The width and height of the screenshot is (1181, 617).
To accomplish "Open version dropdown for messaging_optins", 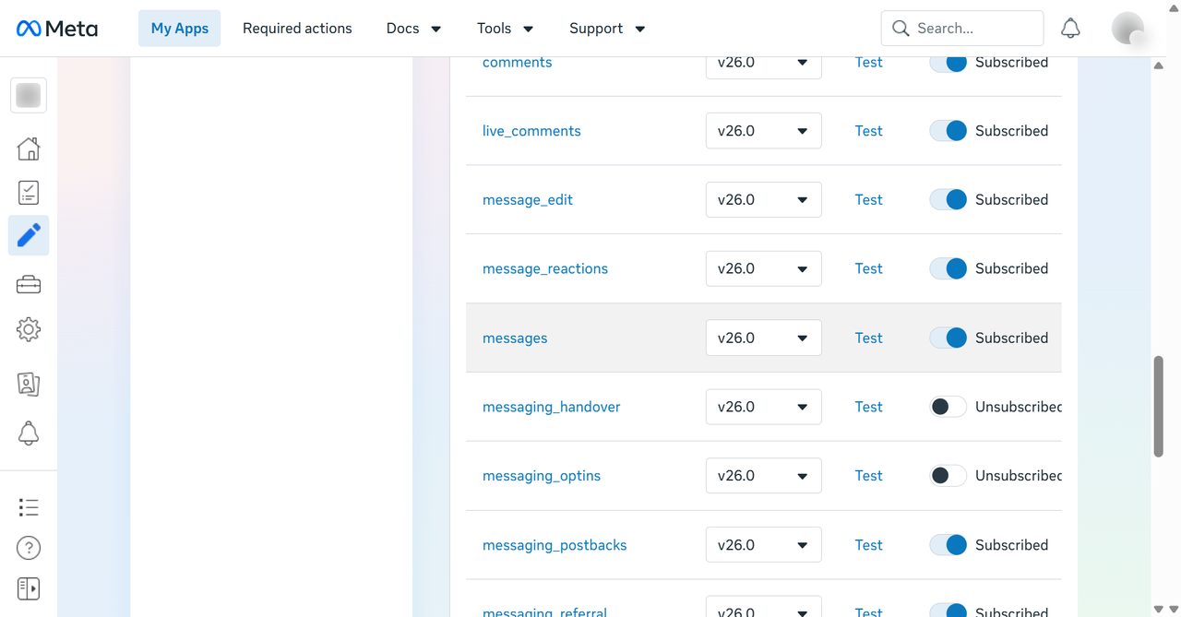I will click(x=764, y=476).
